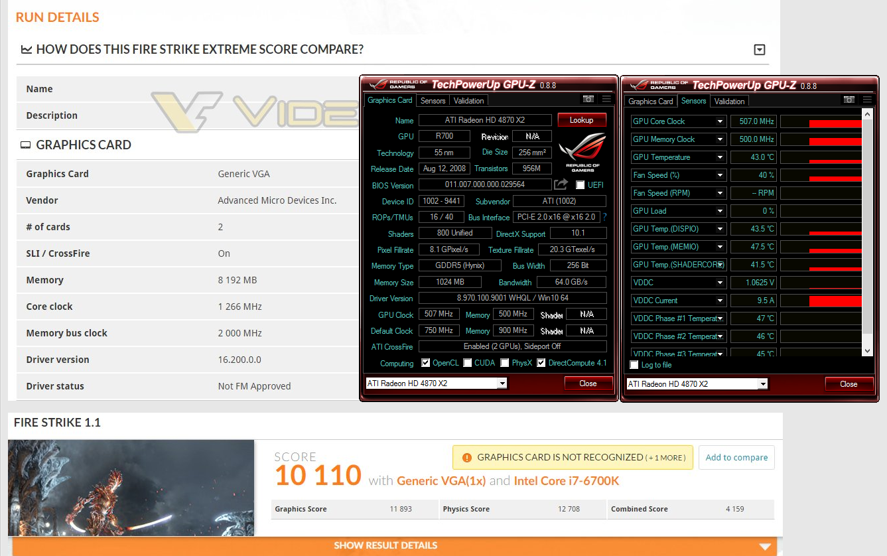
Task: Open the GPU Core Clock sensor dropdown
Action: pyautogui.click(x=720, y=121)
